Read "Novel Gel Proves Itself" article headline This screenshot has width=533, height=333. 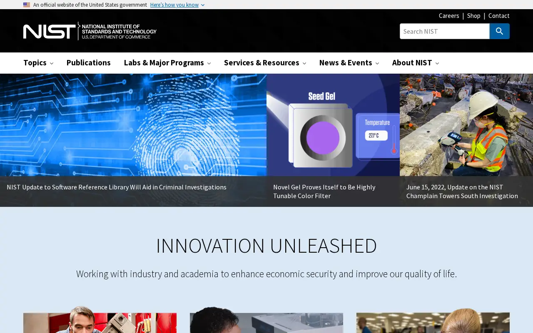(324, 191)
